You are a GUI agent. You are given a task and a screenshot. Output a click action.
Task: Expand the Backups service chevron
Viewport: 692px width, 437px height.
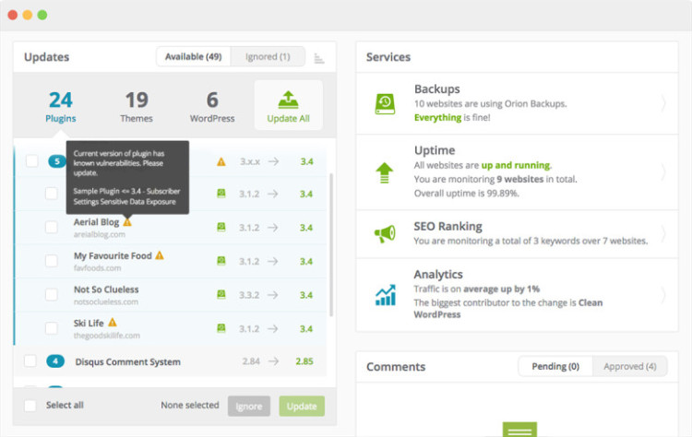pyautogui.click(x=663, y=103)
